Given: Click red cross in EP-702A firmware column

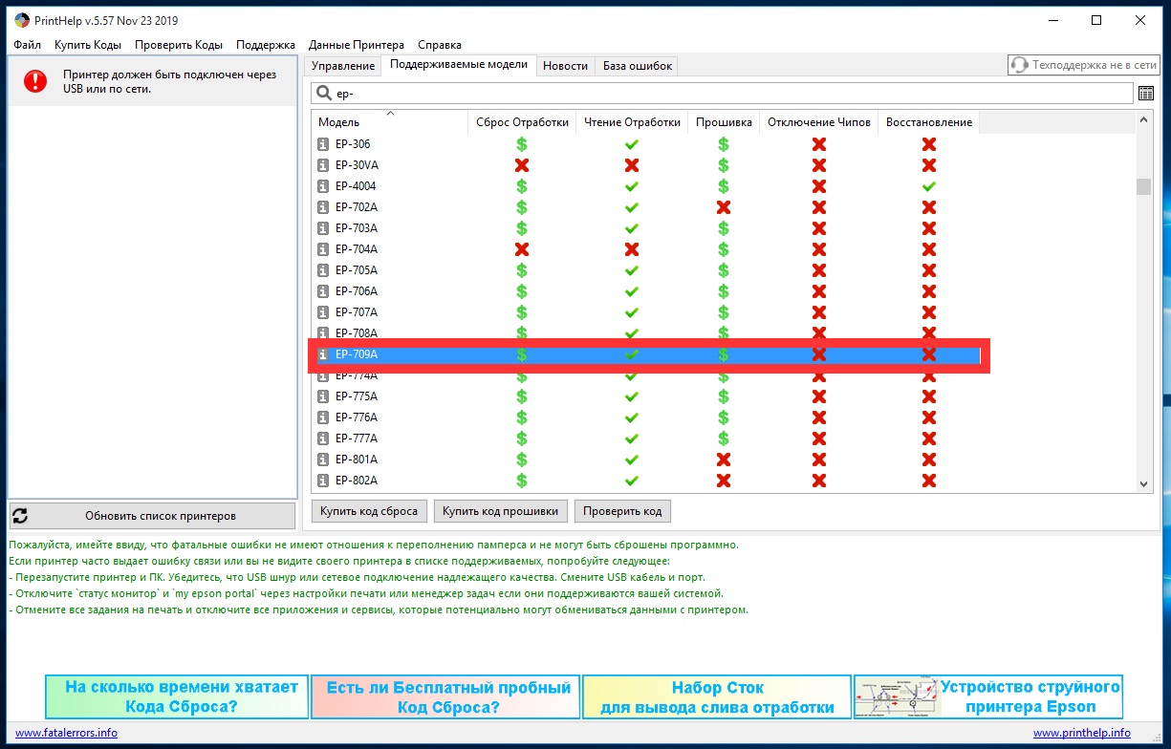Looking at the screenshot, I should coord(724,207).
